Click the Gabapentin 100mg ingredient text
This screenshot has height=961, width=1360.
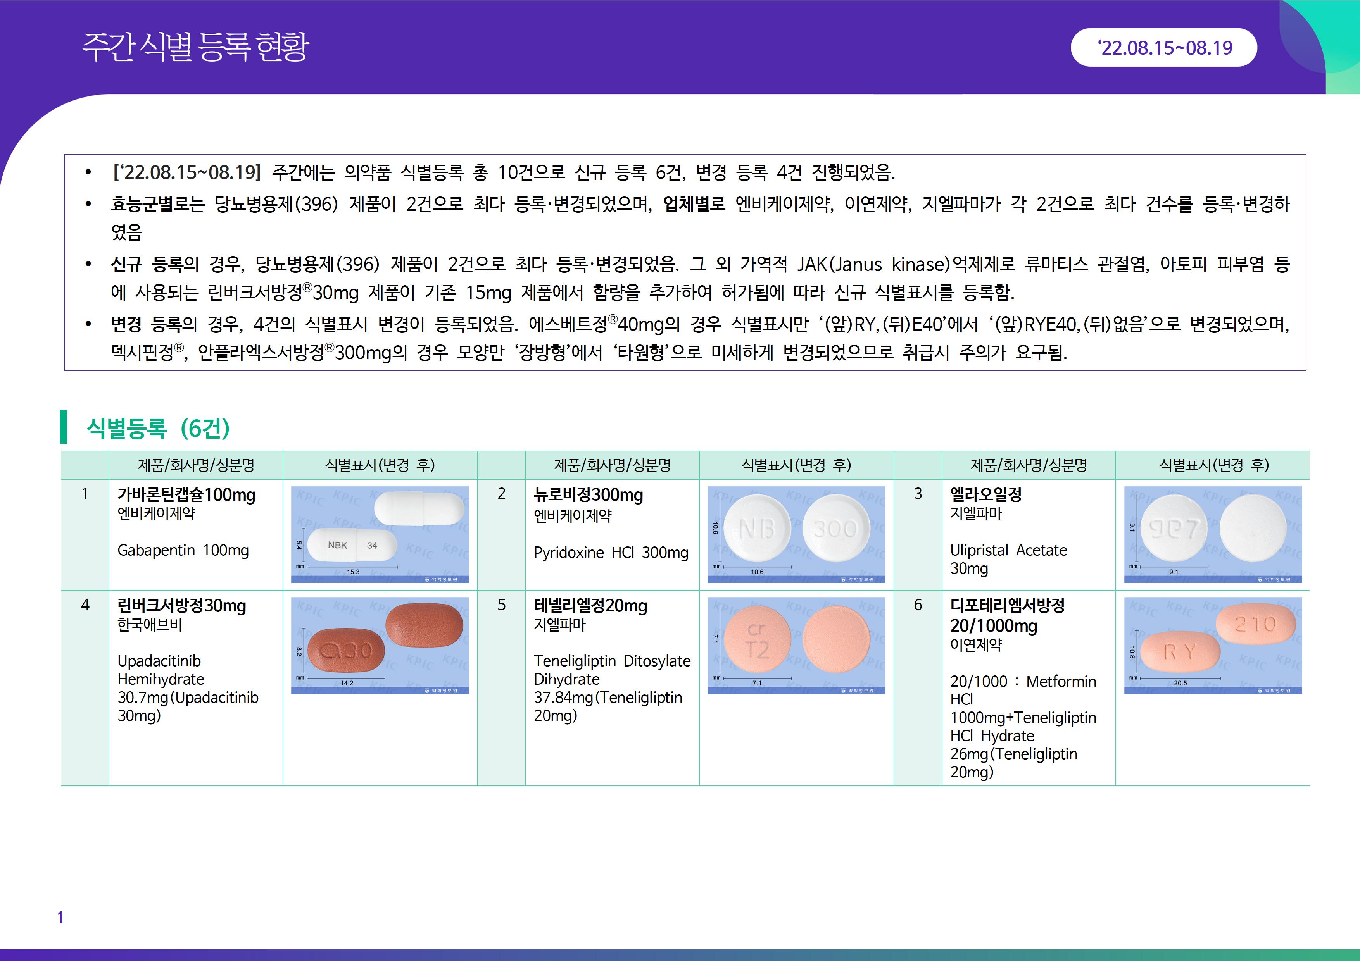pyautogui.click(x=183, y=550)
